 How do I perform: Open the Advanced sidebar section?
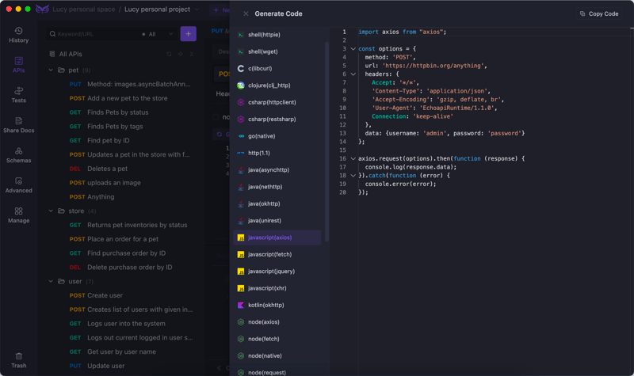18,185
